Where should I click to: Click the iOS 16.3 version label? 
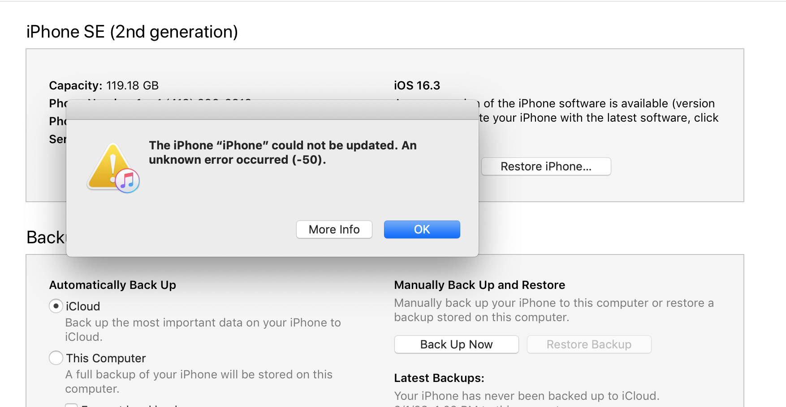coord(417,85)
